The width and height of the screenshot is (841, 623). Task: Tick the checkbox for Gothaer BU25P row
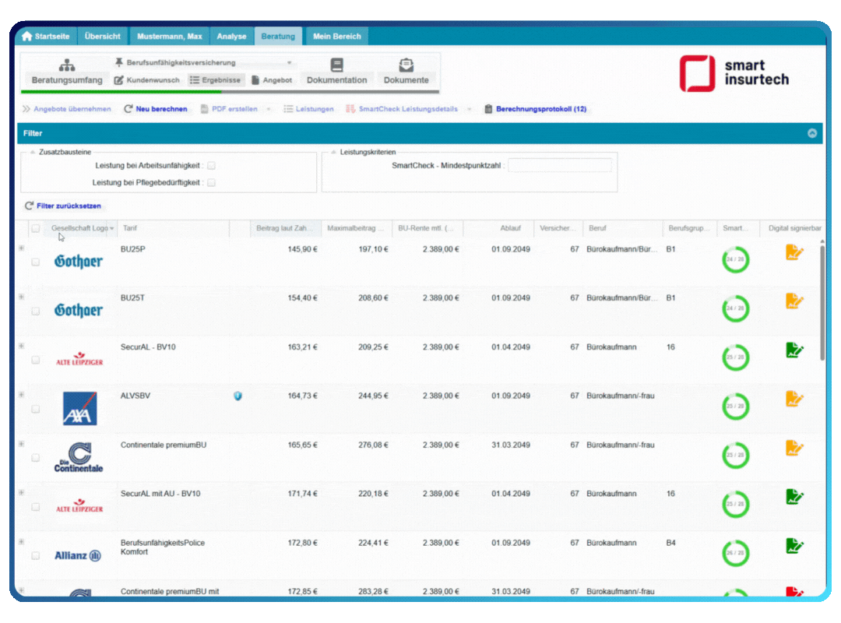(x=36, y=262)
